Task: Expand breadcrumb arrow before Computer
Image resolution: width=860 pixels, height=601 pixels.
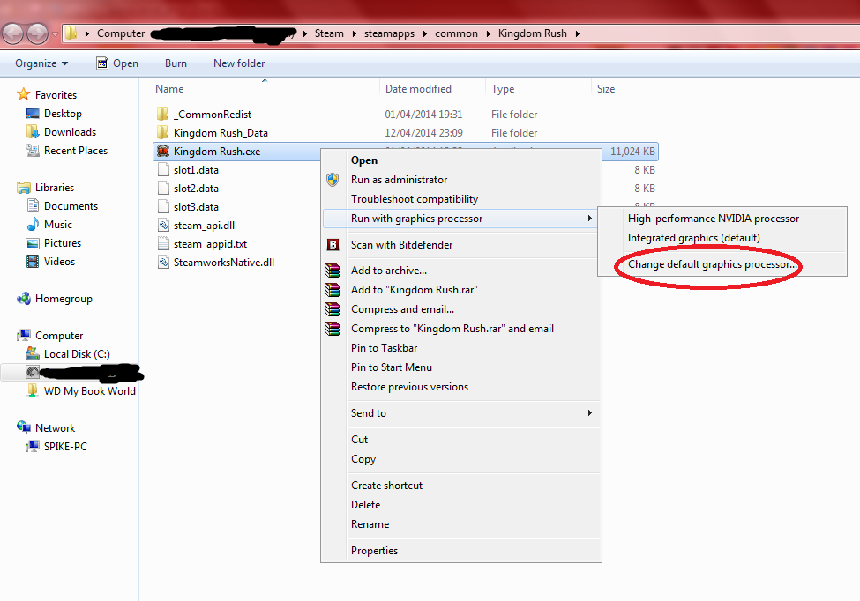Action: point(87,34)
